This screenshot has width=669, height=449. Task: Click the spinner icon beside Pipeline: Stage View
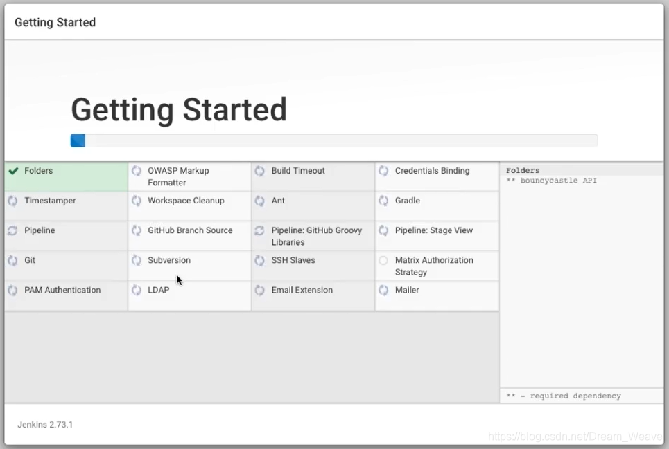pos(383,230)
